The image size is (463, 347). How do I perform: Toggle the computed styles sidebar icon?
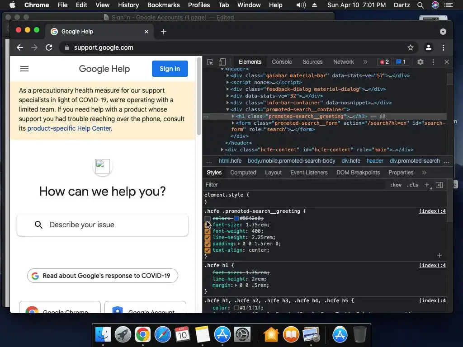[439, 185]
